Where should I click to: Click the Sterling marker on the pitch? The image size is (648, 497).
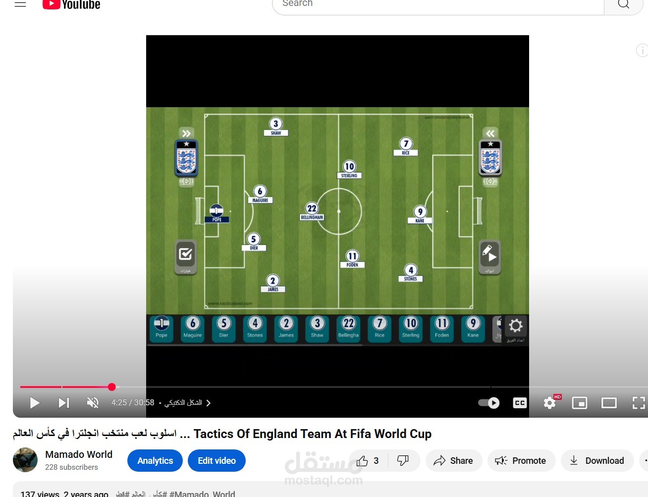tap(349, 169)
